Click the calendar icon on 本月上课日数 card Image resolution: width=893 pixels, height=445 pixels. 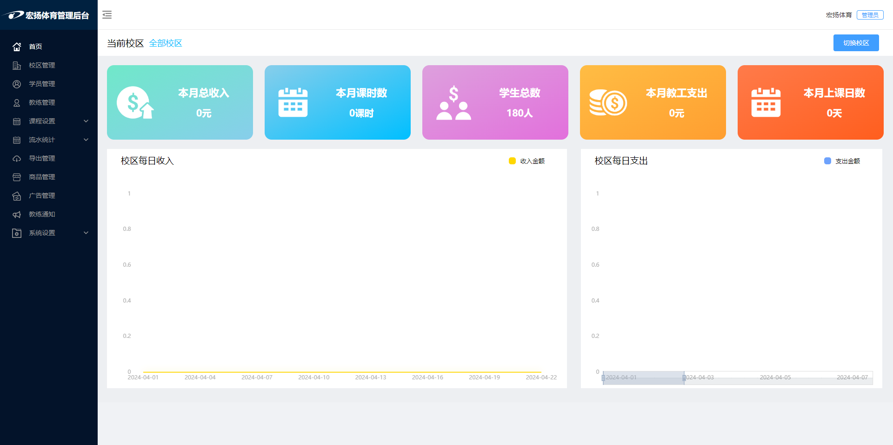766,102
